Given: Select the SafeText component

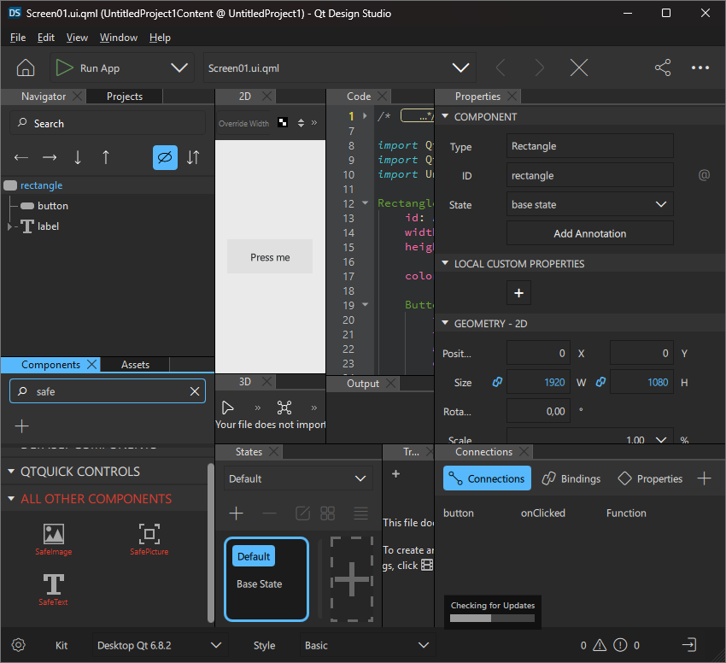Looking at the screenshot, I should click(53, 590).
